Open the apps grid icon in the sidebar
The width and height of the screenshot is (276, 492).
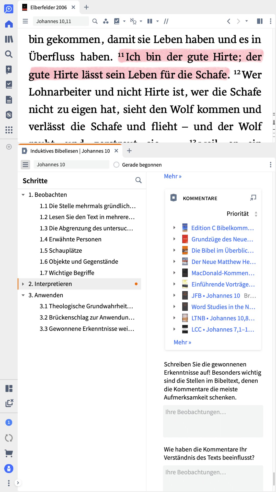[9, 130]
